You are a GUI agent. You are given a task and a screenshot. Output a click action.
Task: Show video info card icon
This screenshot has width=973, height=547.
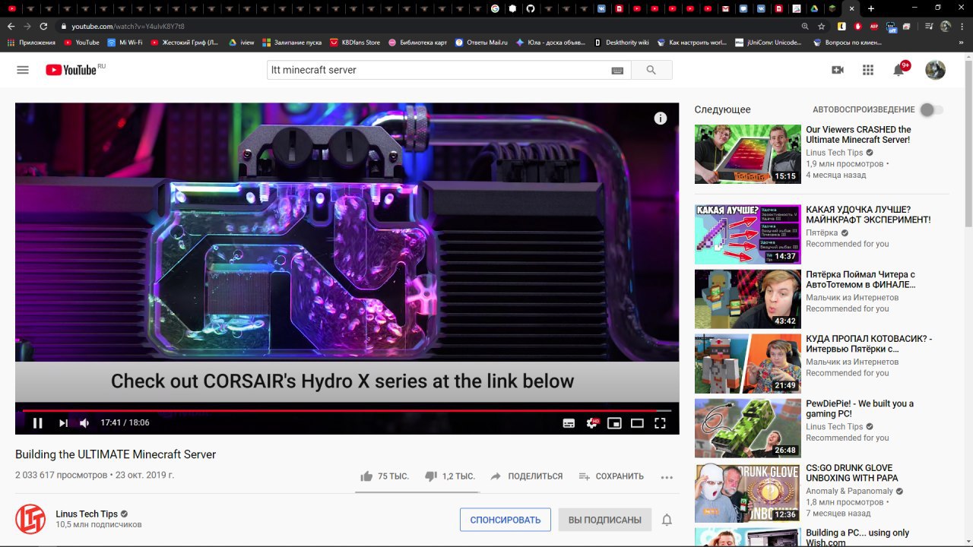pyautogui.click(x=661, y=118)
